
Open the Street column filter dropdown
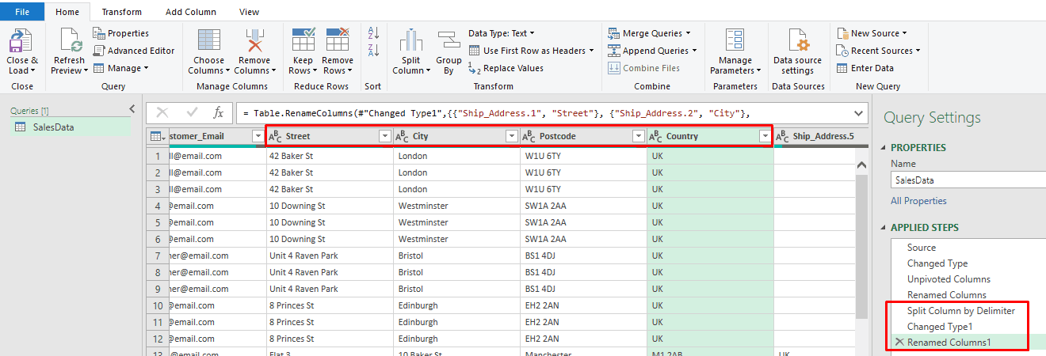click(x=385, y=136)
